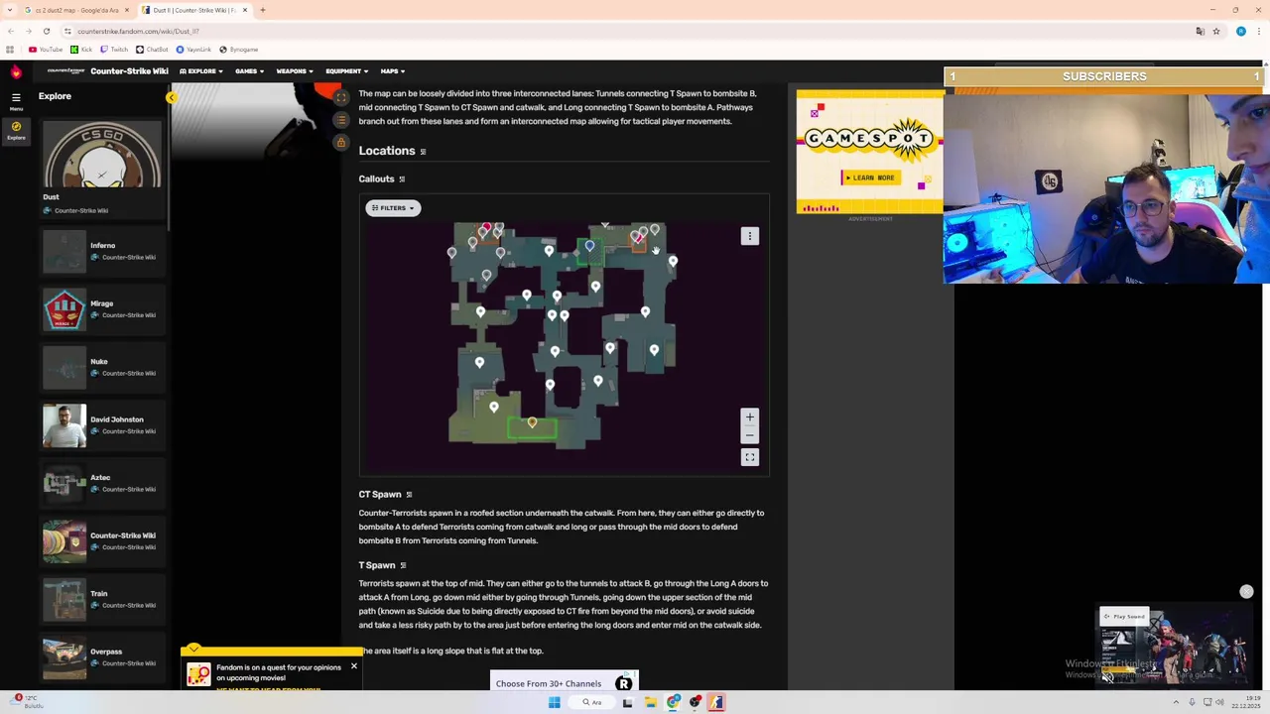Expand the Maps navigation dropdown

[393, 71]
